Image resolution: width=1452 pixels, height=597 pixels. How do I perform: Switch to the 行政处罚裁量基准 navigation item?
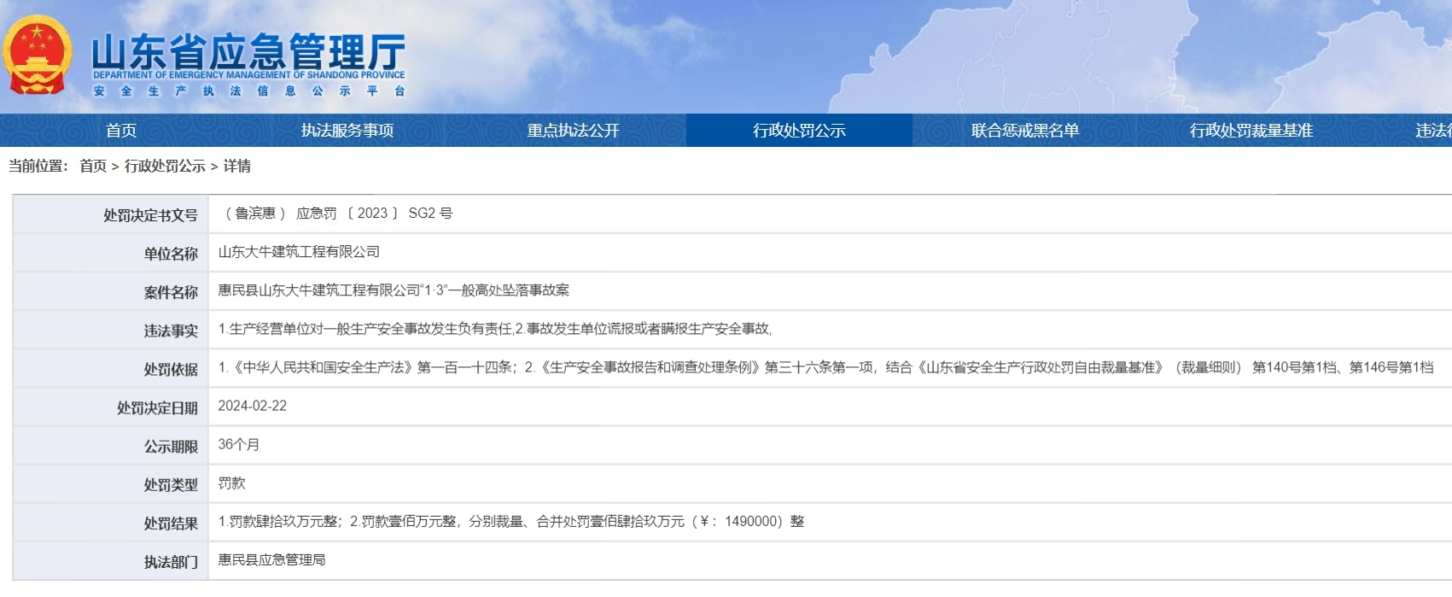coord(1251,131)
